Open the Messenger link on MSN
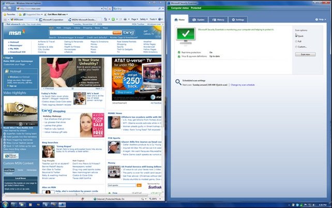Image resolution: width=332 pixels, height=208 pixels. click(x=16, y=46)
